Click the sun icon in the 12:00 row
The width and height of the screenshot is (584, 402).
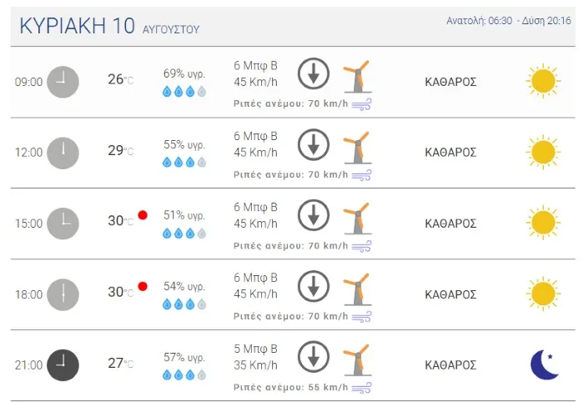[542, 152]
